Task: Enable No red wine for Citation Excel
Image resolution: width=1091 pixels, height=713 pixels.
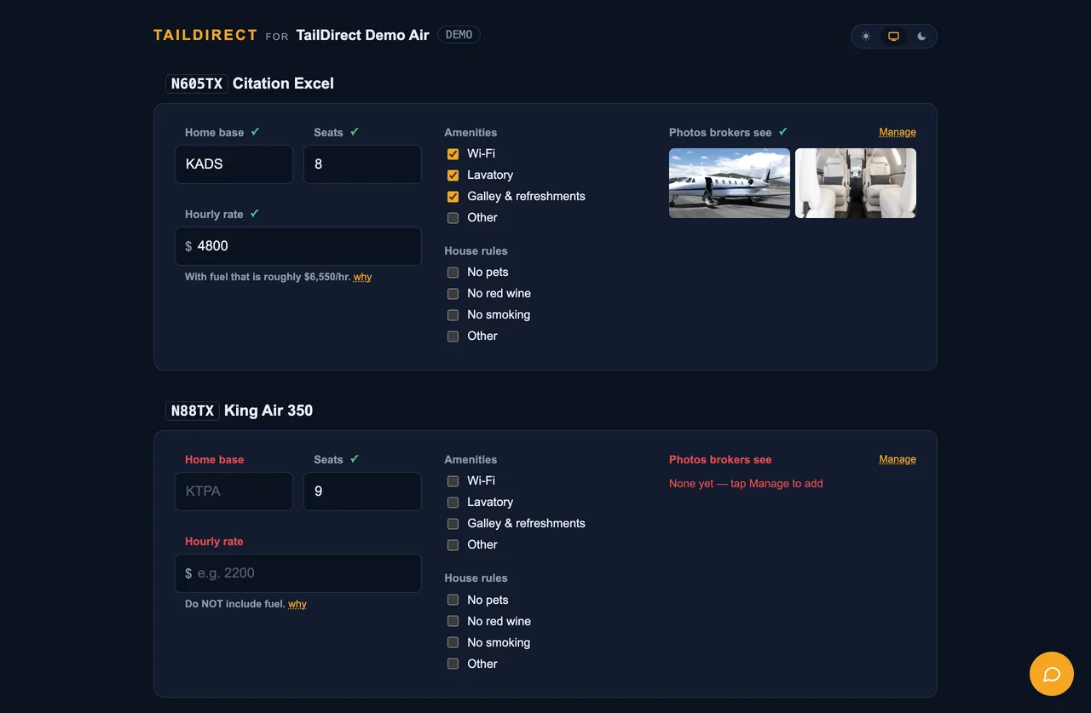Action: click(x=453, y=294)
